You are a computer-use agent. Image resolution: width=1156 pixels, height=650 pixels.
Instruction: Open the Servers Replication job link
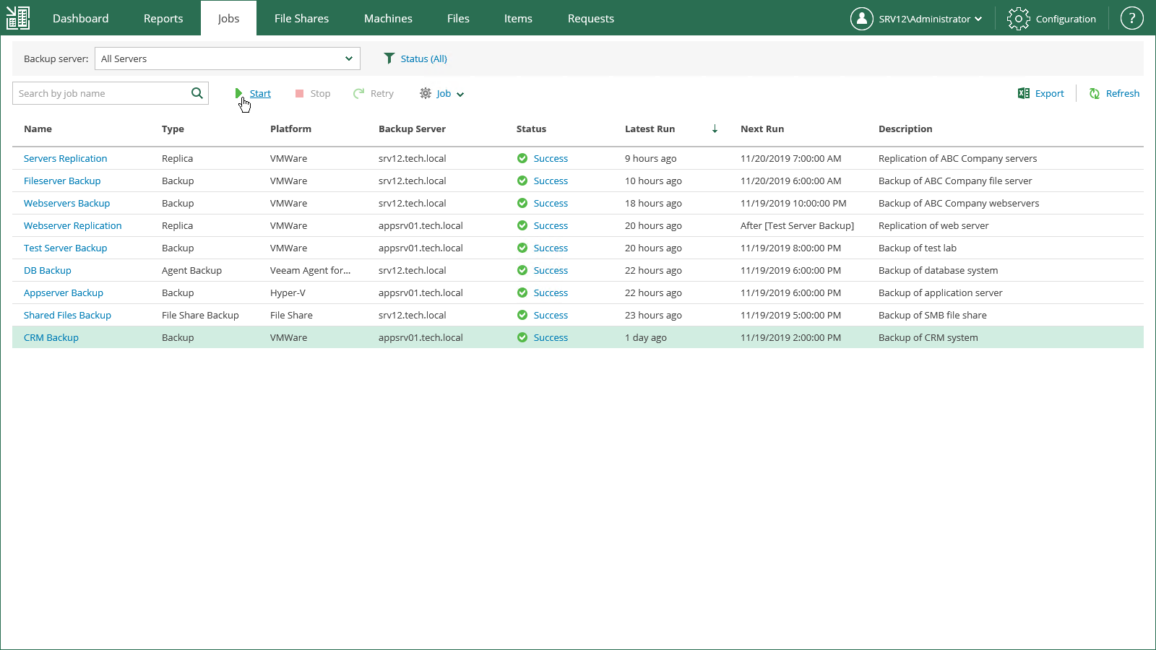pos(65,158)
